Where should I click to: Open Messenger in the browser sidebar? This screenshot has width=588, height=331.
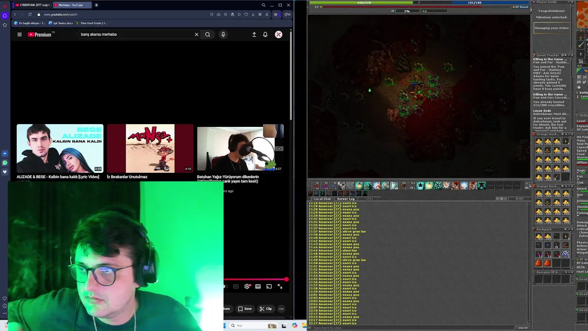pos(5,154)
